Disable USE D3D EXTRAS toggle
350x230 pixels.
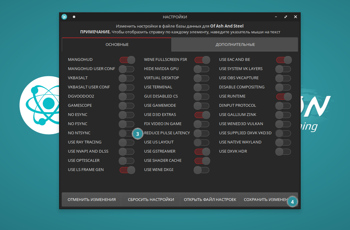[x=202, y=115]
